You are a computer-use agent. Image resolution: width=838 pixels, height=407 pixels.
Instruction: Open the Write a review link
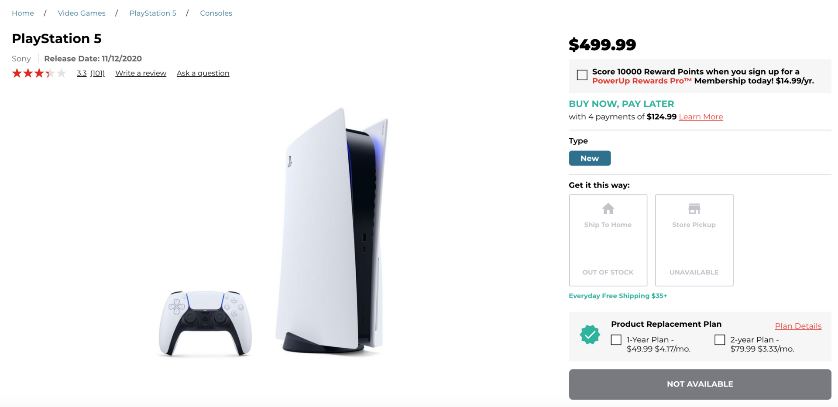(x=141, y=73)
